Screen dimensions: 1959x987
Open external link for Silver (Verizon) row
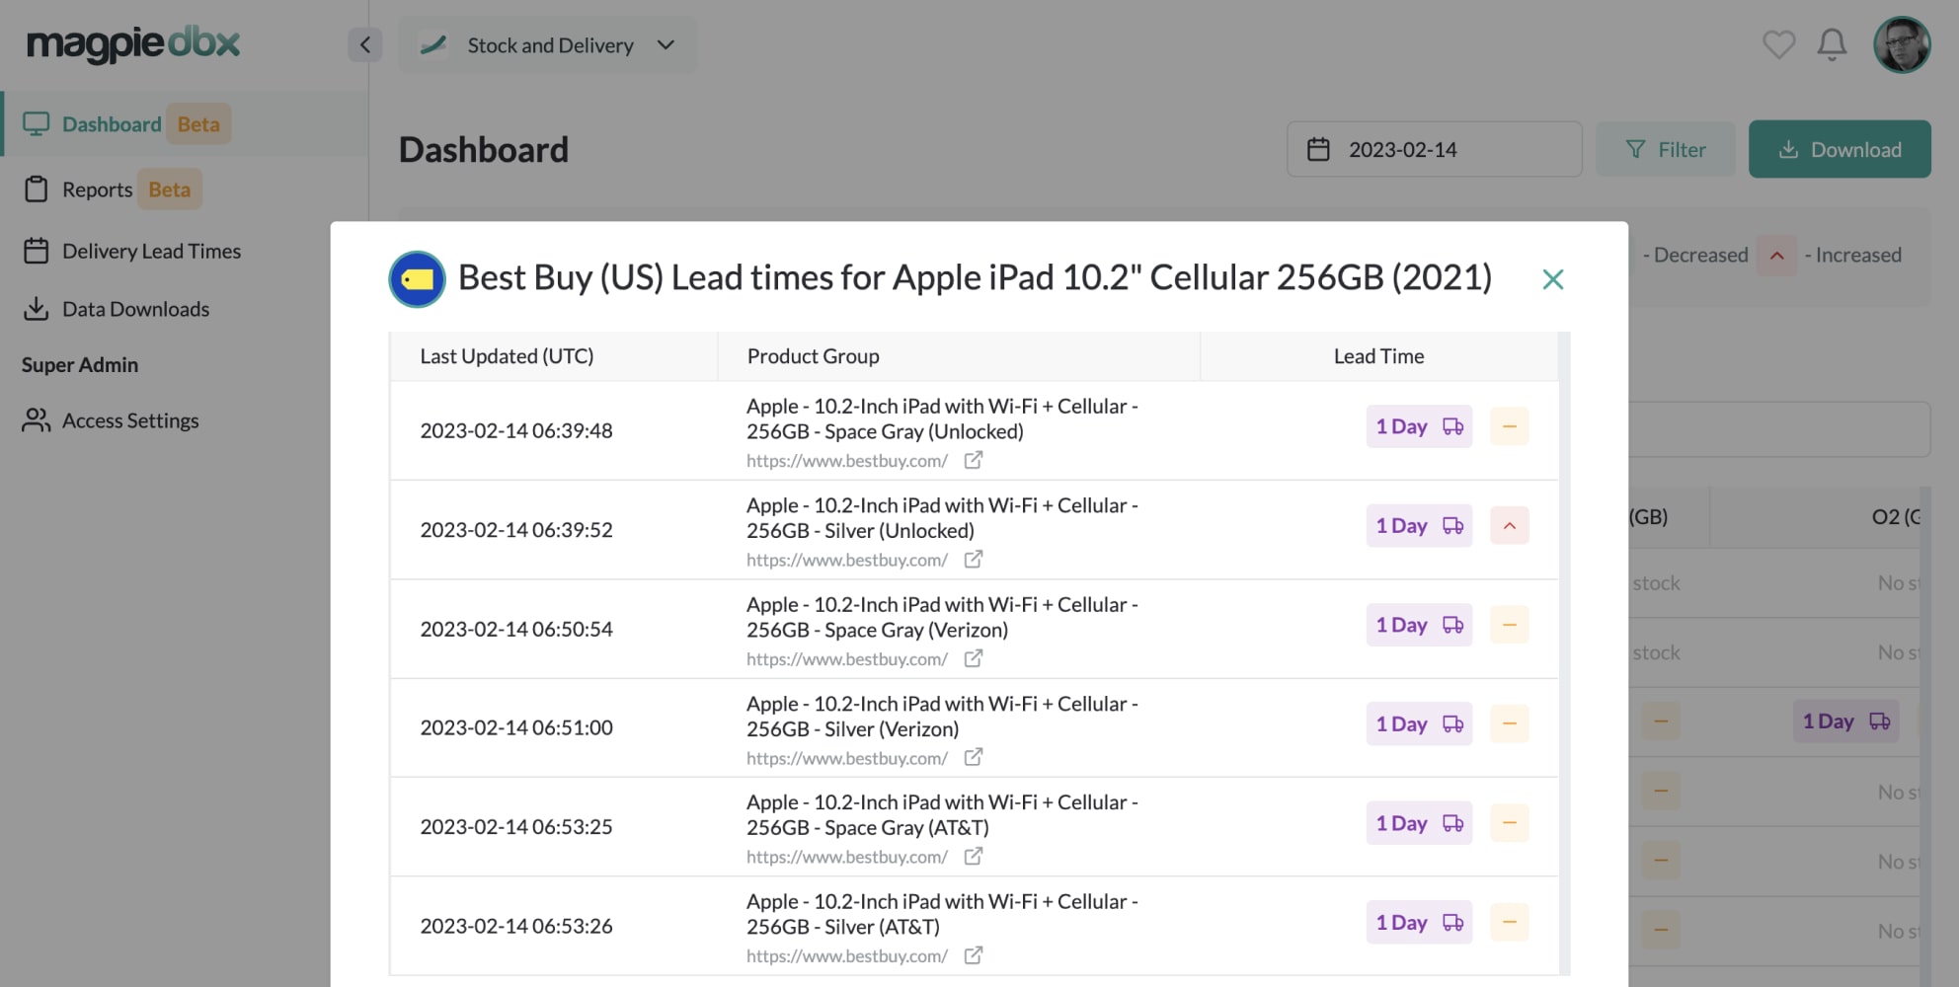coord(973,757)
